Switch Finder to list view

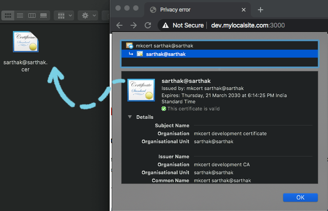[x=20, y=16]
